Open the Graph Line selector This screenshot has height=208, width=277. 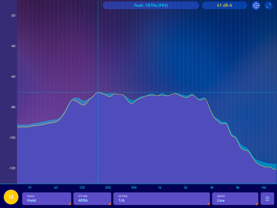pyautogui.click(x=235, y=198)
